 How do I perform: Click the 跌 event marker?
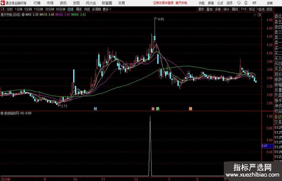[158, 108]
